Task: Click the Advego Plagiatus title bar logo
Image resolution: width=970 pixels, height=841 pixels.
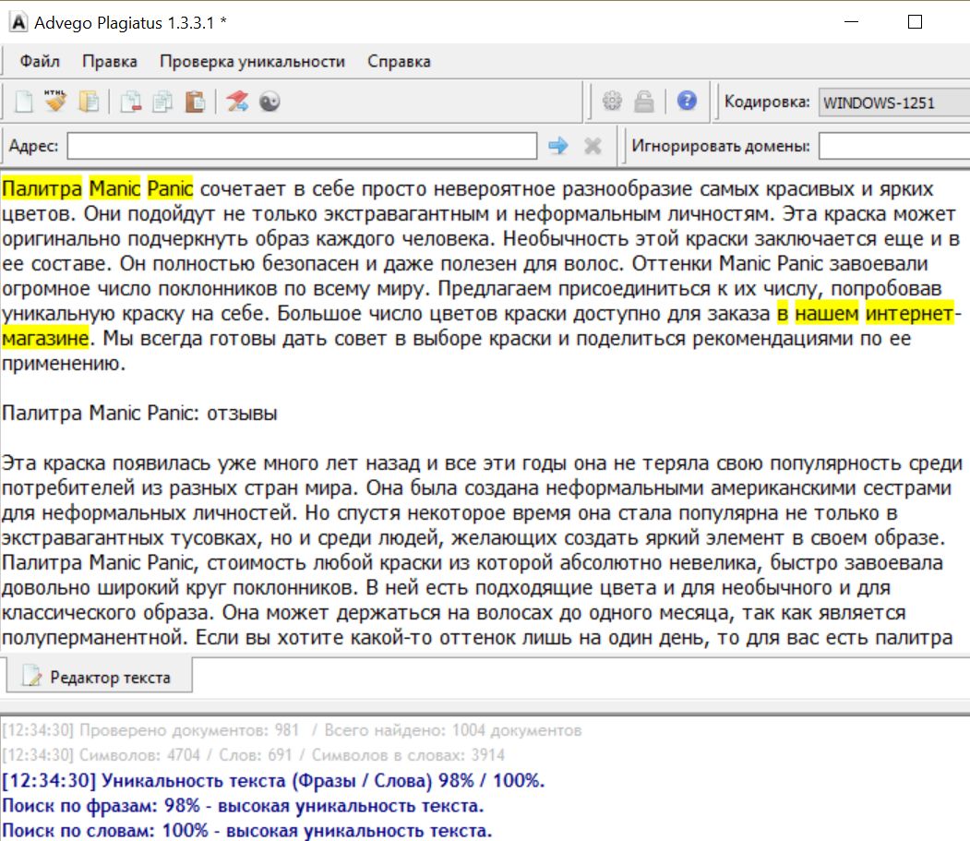Action: tap(18, 22)
